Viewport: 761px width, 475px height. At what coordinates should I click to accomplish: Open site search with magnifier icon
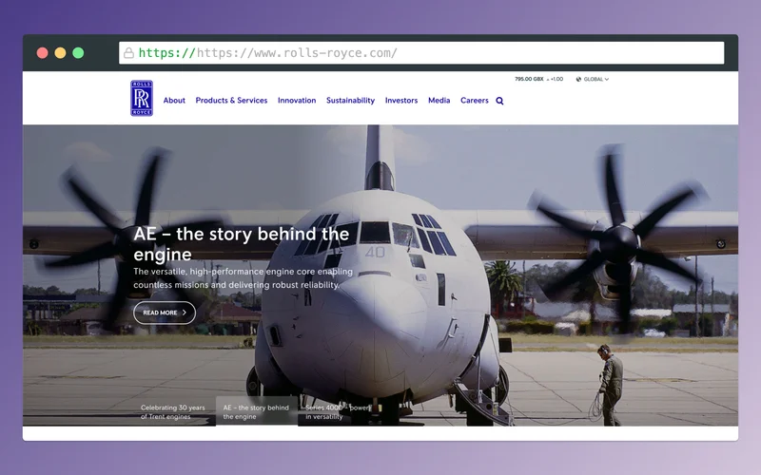(500, 101)
